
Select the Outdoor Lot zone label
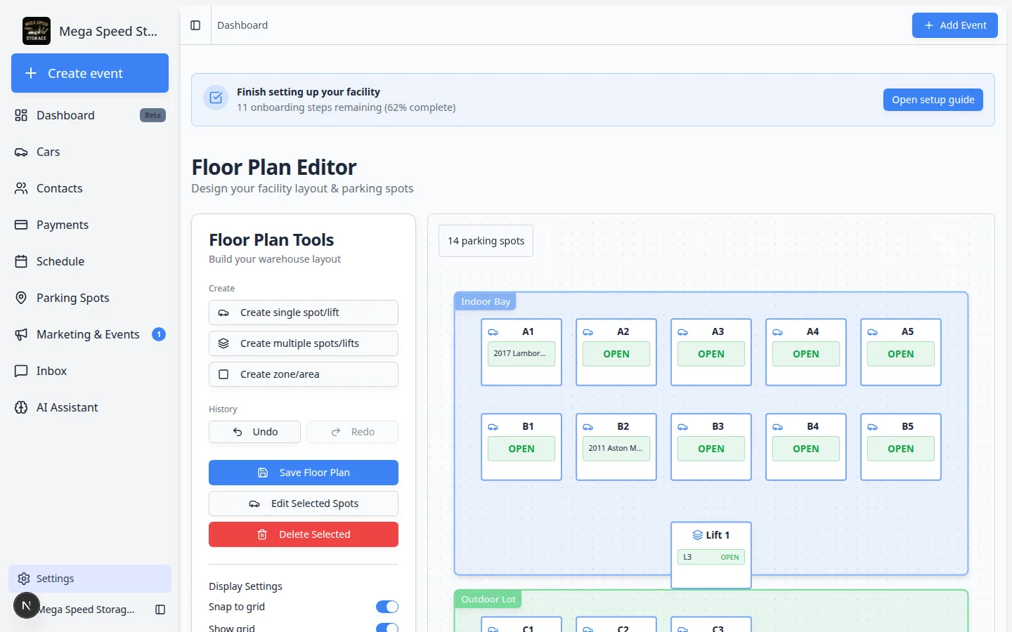click(488, 599)
